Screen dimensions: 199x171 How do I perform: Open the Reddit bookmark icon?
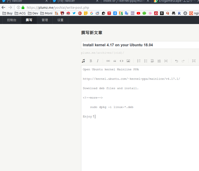coord(97,13)
